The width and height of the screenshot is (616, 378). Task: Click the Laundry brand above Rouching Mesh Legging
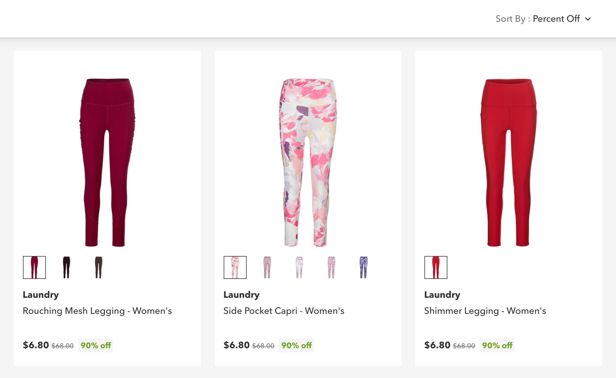pos(41,295)
